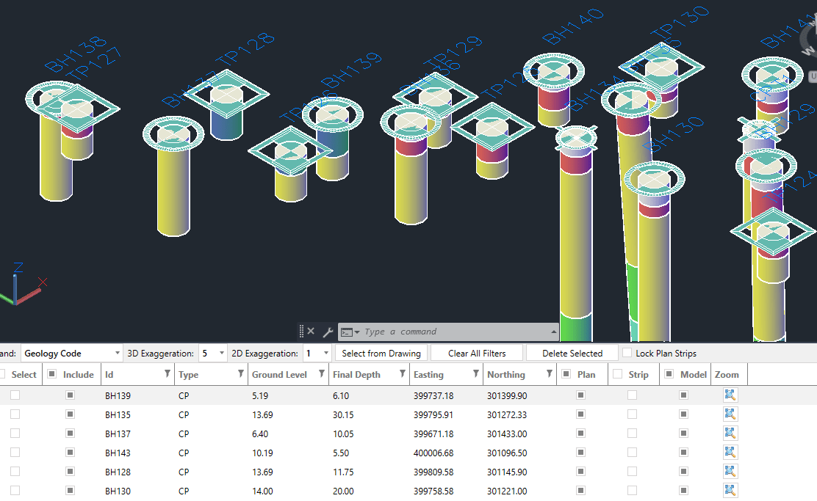This screenshot has width=817, height=501.
Task: Expand command line history arrow
Action: click(x=553, y=332)
